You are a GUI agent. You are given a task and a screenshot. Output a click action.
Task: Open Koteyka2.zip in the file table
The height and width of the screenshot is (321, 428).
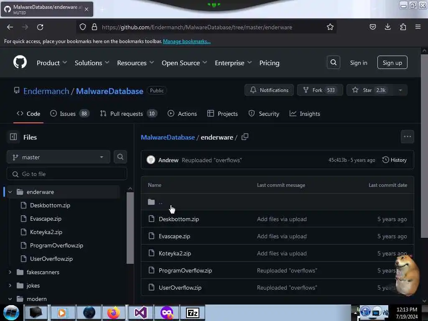click(175, 253)
